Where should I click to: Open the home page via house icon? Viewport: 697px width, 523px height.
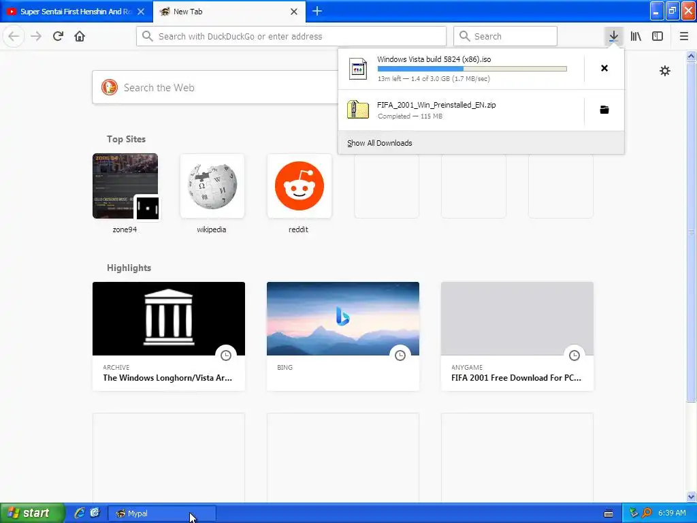[80, 36]
